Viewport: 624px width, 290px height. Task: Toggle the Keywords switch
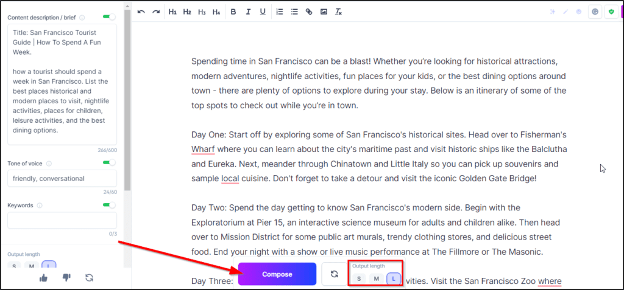pyautogui.click(x=109, y=205)
